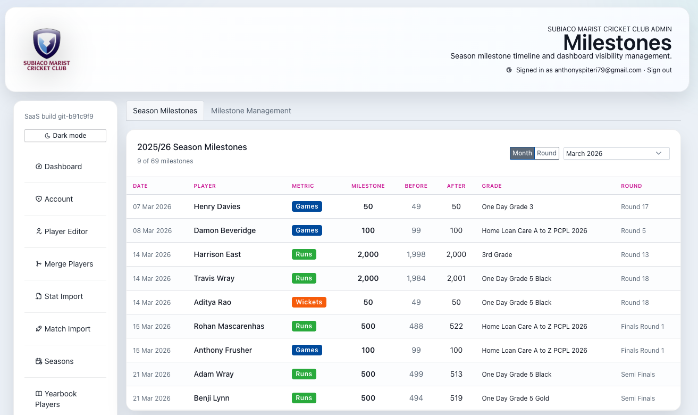
Task: Click player name Benji Lynn
Action: coord(212,398)
